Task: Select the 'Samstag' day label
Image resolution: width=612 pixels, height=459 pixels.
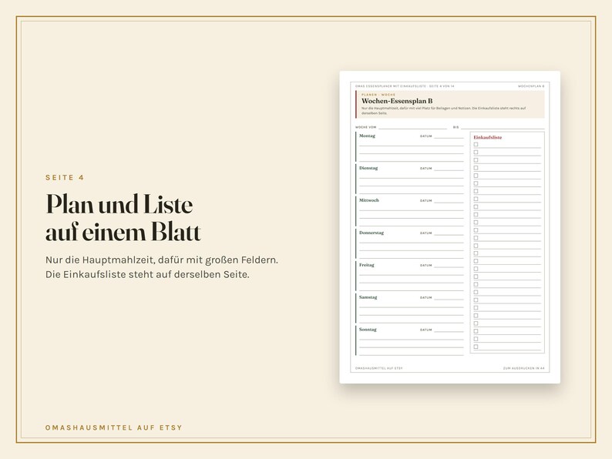Action: [368, 297]
